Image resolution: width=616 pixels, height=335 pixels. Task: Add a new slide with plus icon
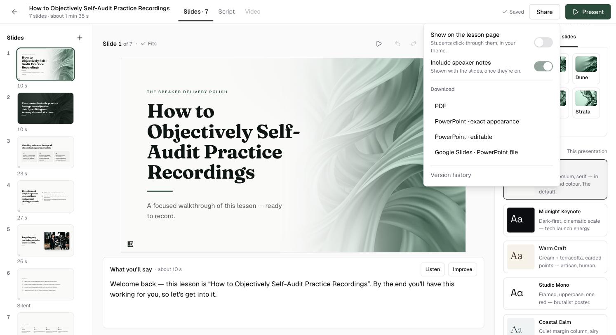(80, 38)
